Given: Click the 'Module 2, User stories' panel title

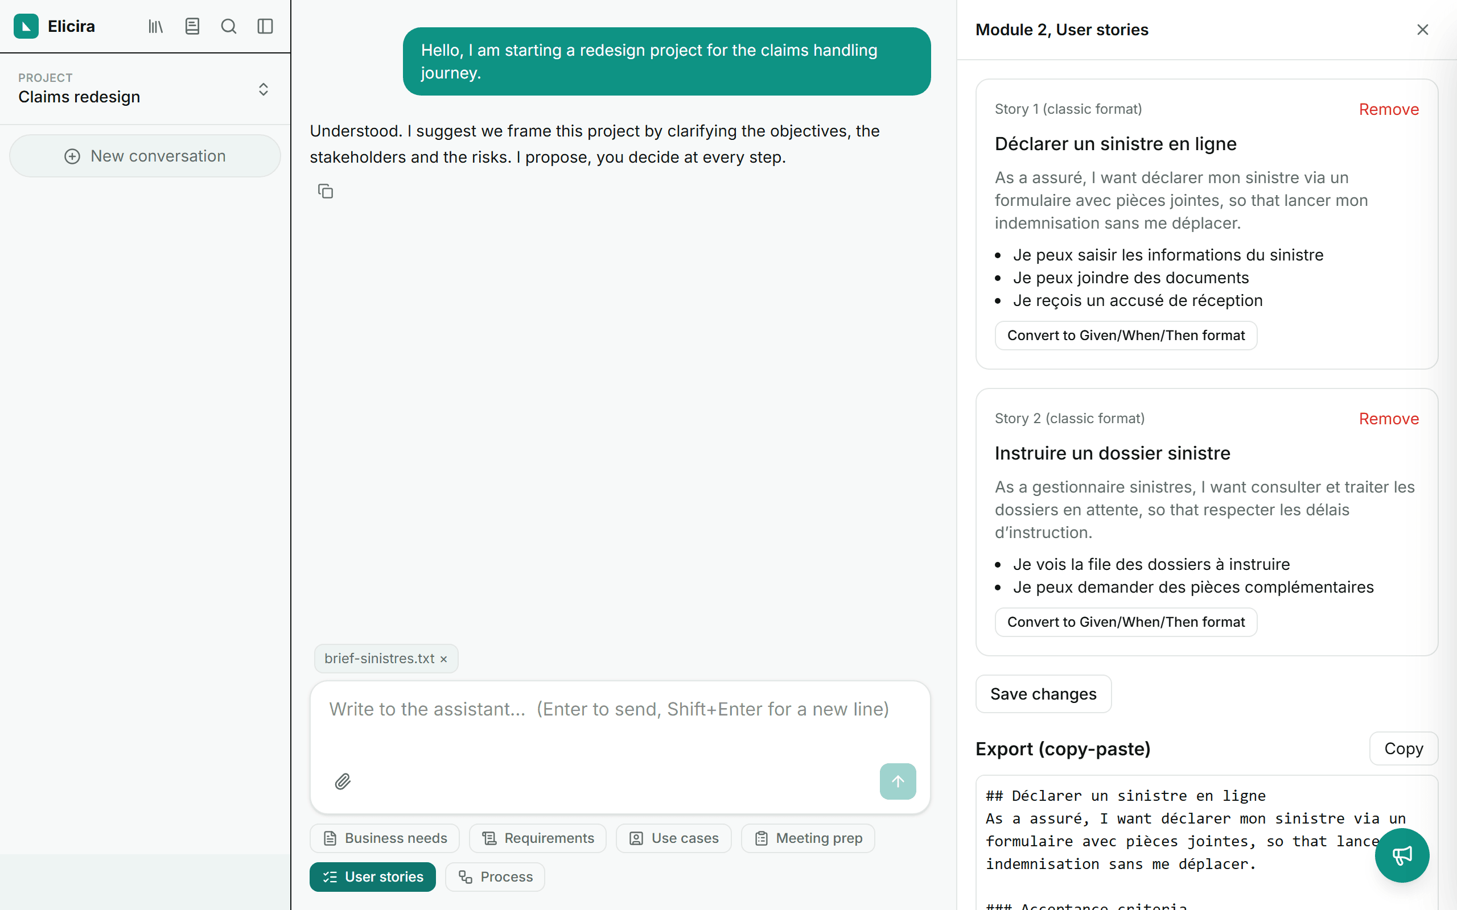Looking at the screenshot, I should click(1061, 30).
